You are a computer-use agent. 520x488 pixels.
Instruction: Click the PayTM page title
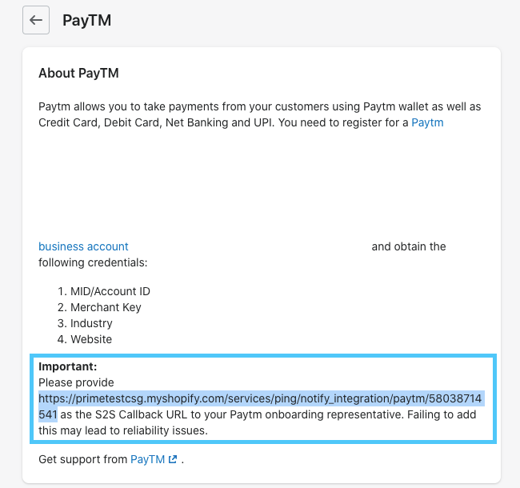[86, 20]
